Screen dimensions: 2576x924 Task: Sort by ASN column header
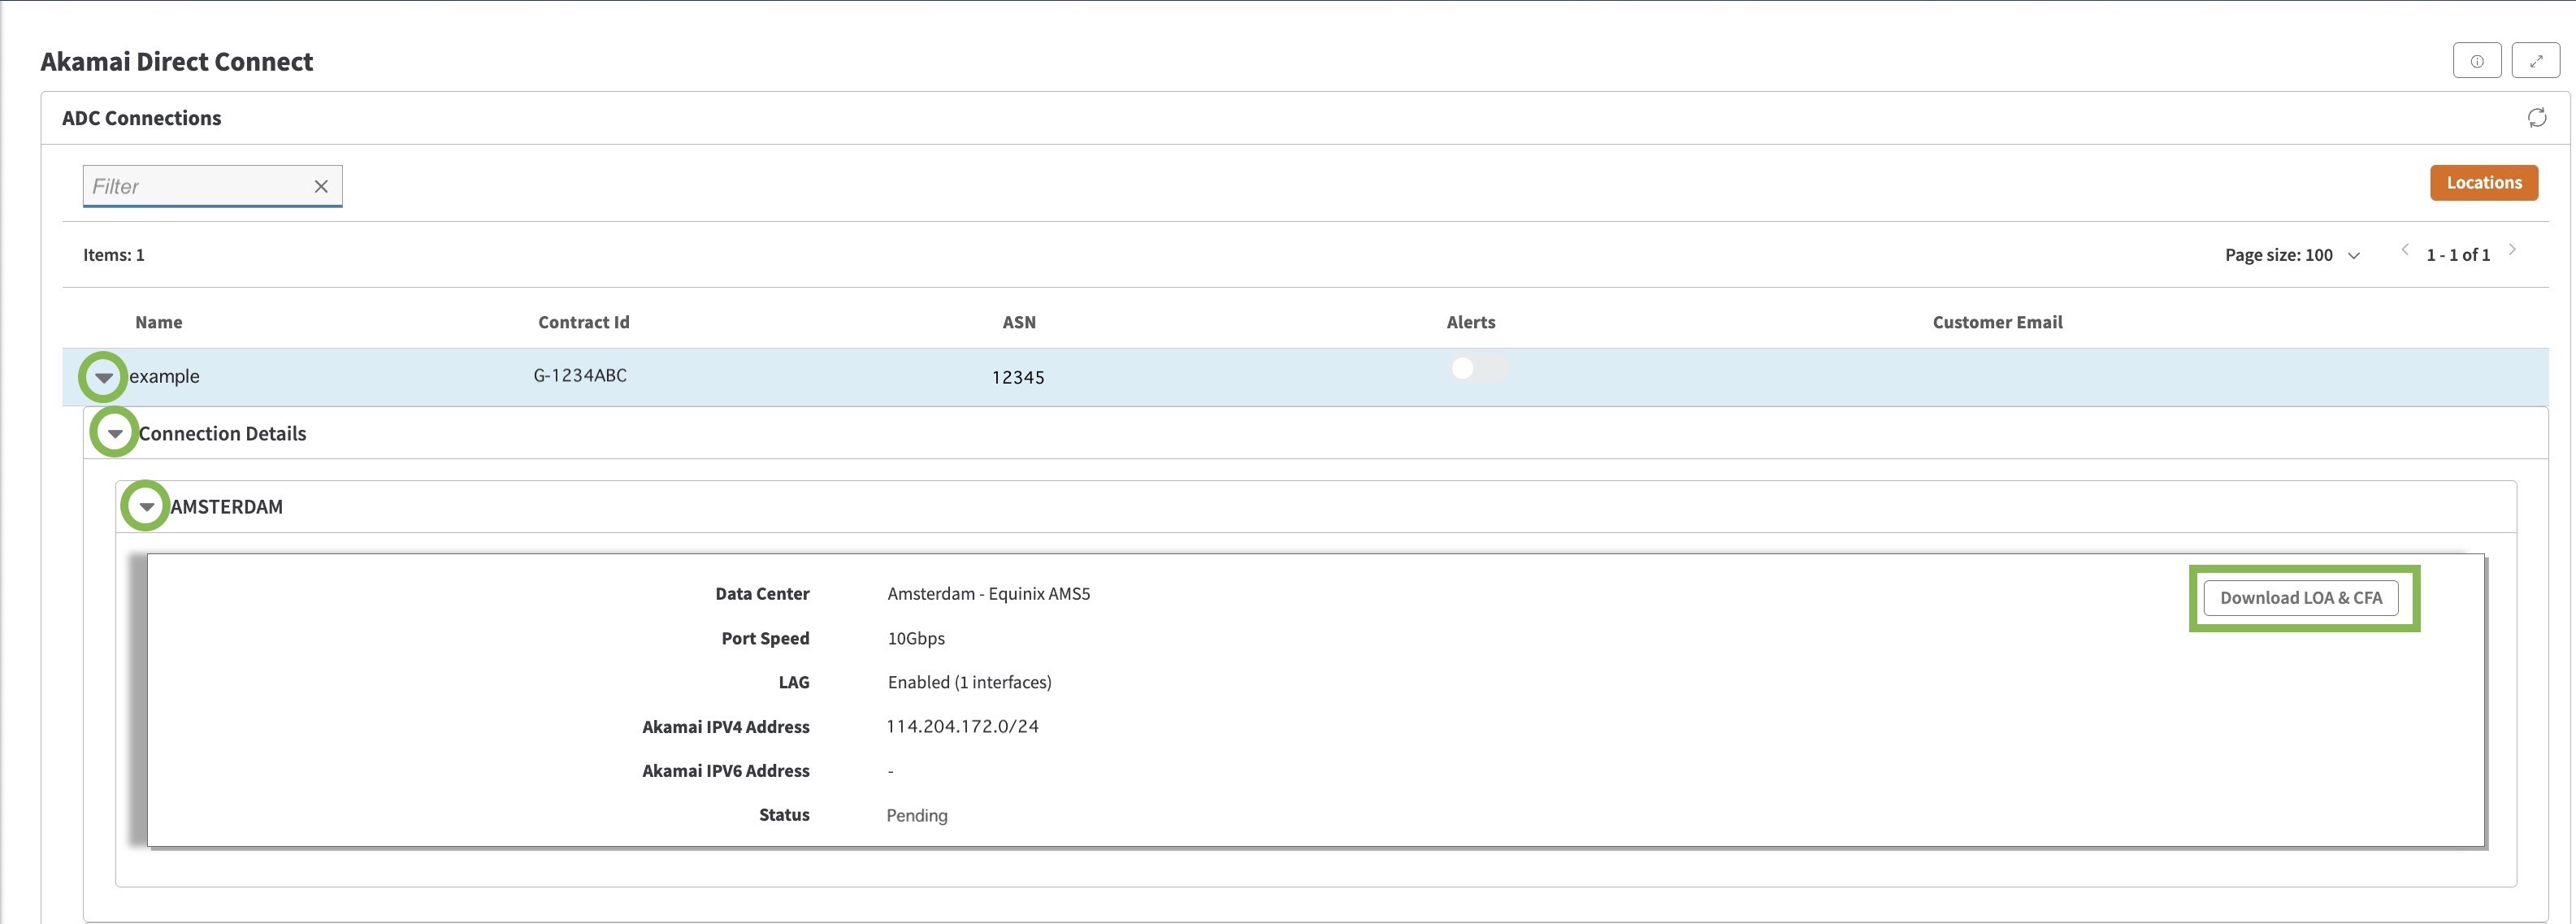click(x=1018, y=322)
